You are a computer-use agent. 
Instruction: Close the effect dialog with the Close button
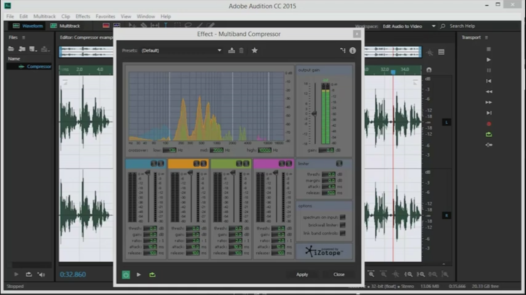pyautogui.click(x=339, y=274)
